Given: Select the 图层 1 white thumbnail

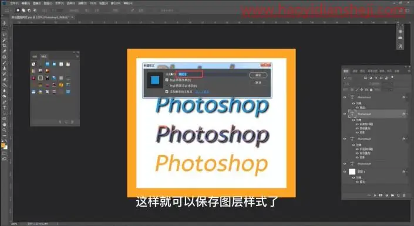Looking at the screenshot, I should coord(352,172).
